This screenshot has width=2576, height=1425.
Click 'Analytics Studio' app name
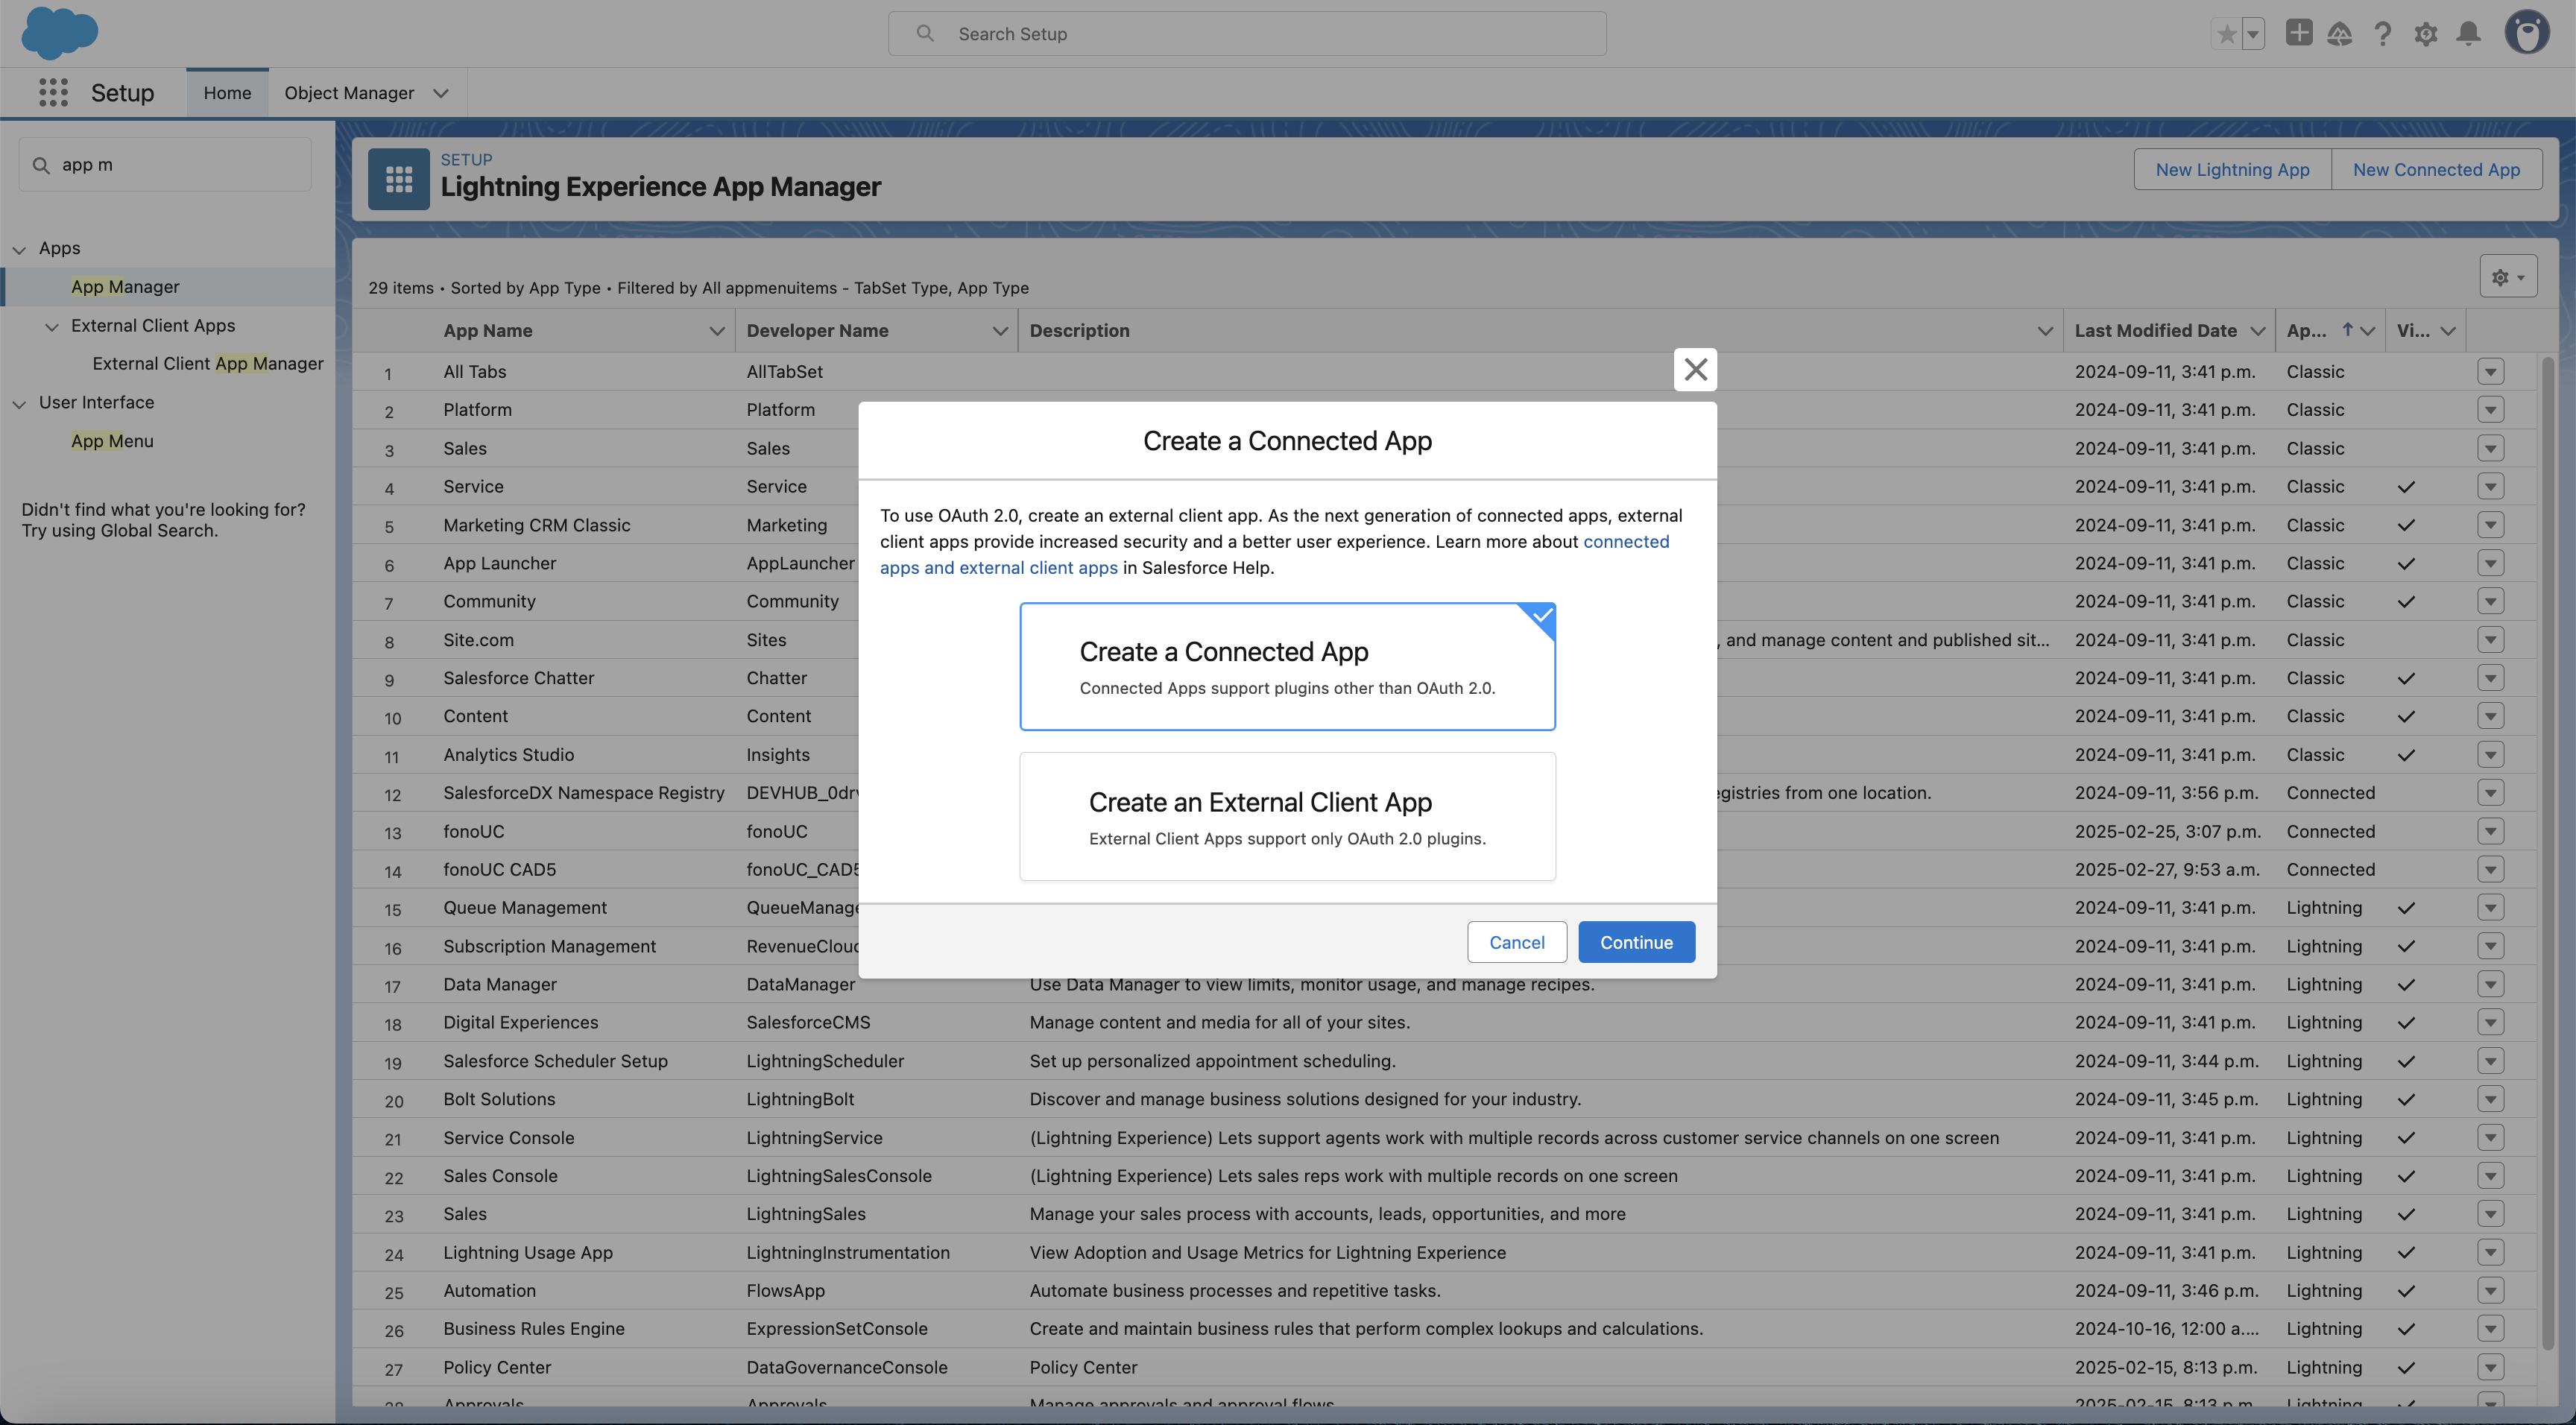[x=509, y=755]
